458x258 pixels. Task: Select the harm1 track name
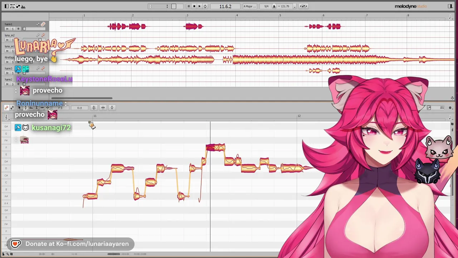8,24
